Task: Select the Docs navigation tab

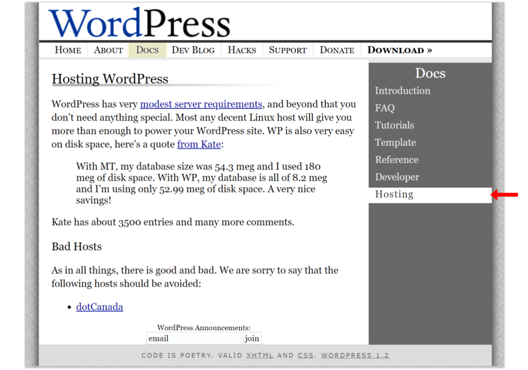Action: (x=147, y=50)
